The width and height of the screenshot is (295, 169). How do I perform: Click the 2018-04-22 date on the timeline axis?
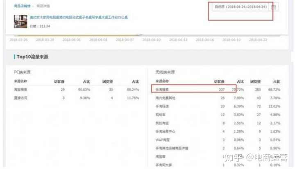258,40
